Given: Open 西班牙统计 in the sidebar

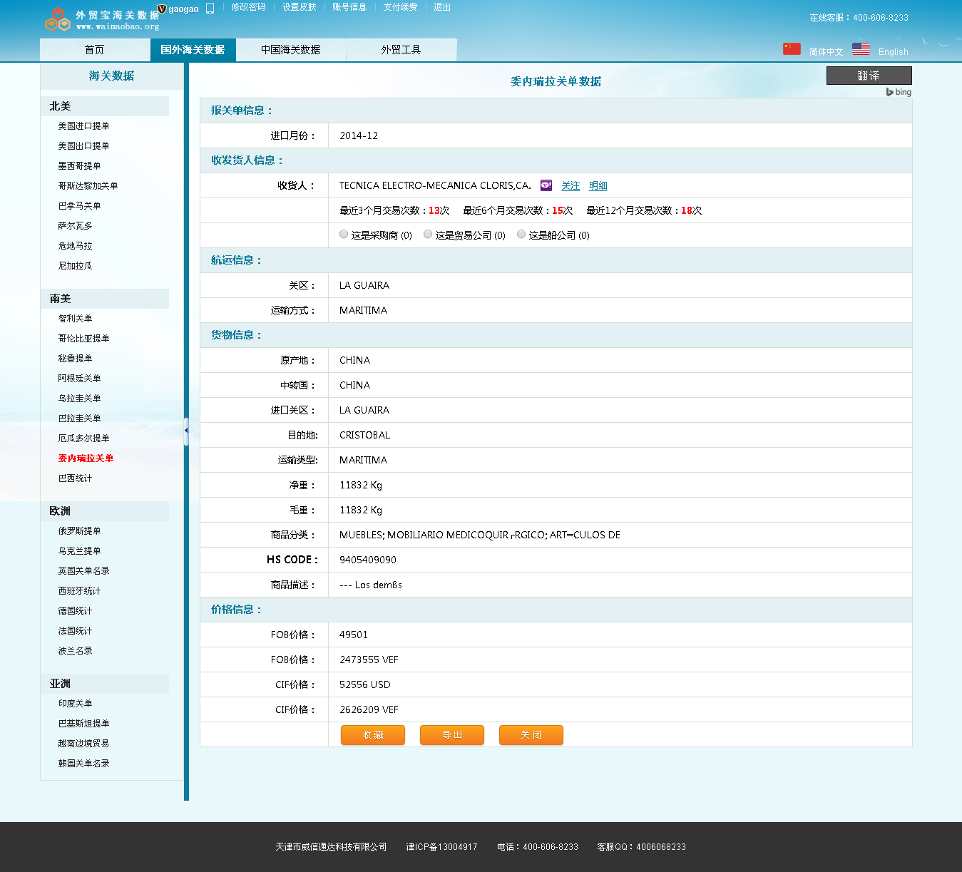Looking at the screenshot, I should pos(79,591).
